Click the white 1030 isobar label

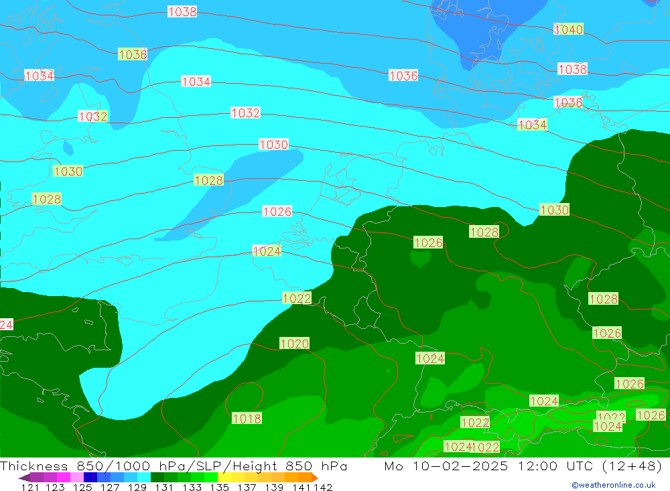[273, 145]
